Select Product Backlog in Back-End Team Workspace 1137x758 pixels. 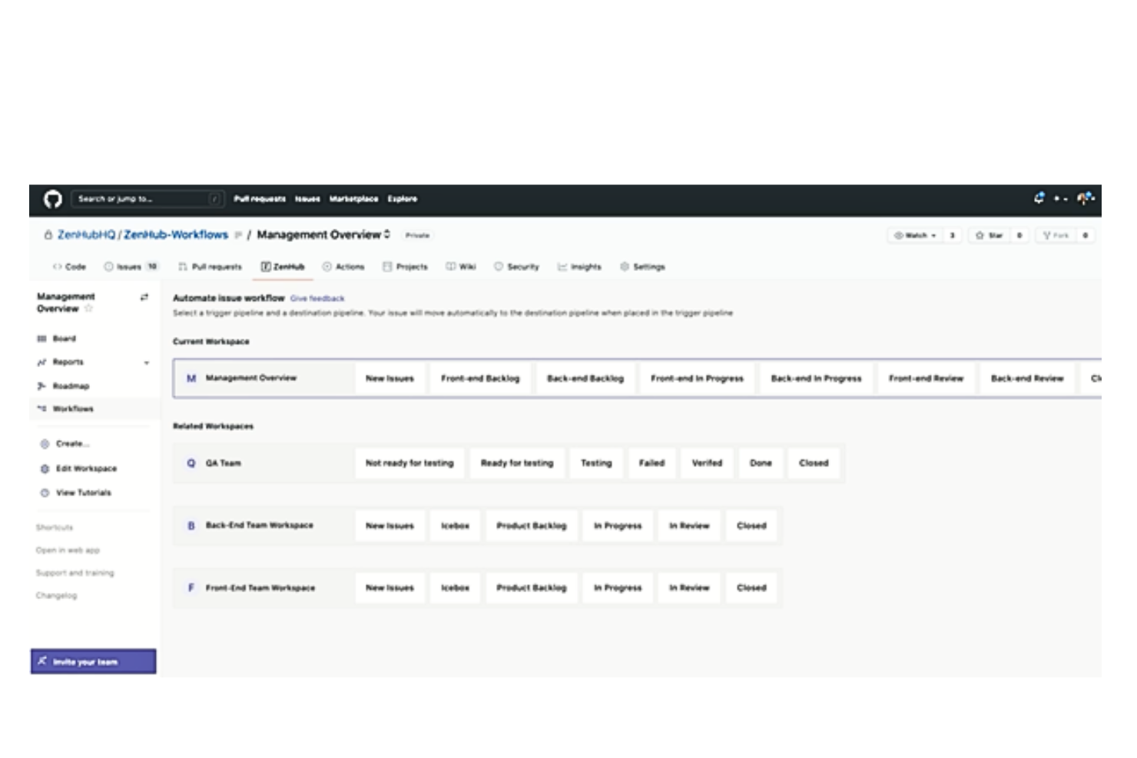(531, 526)
